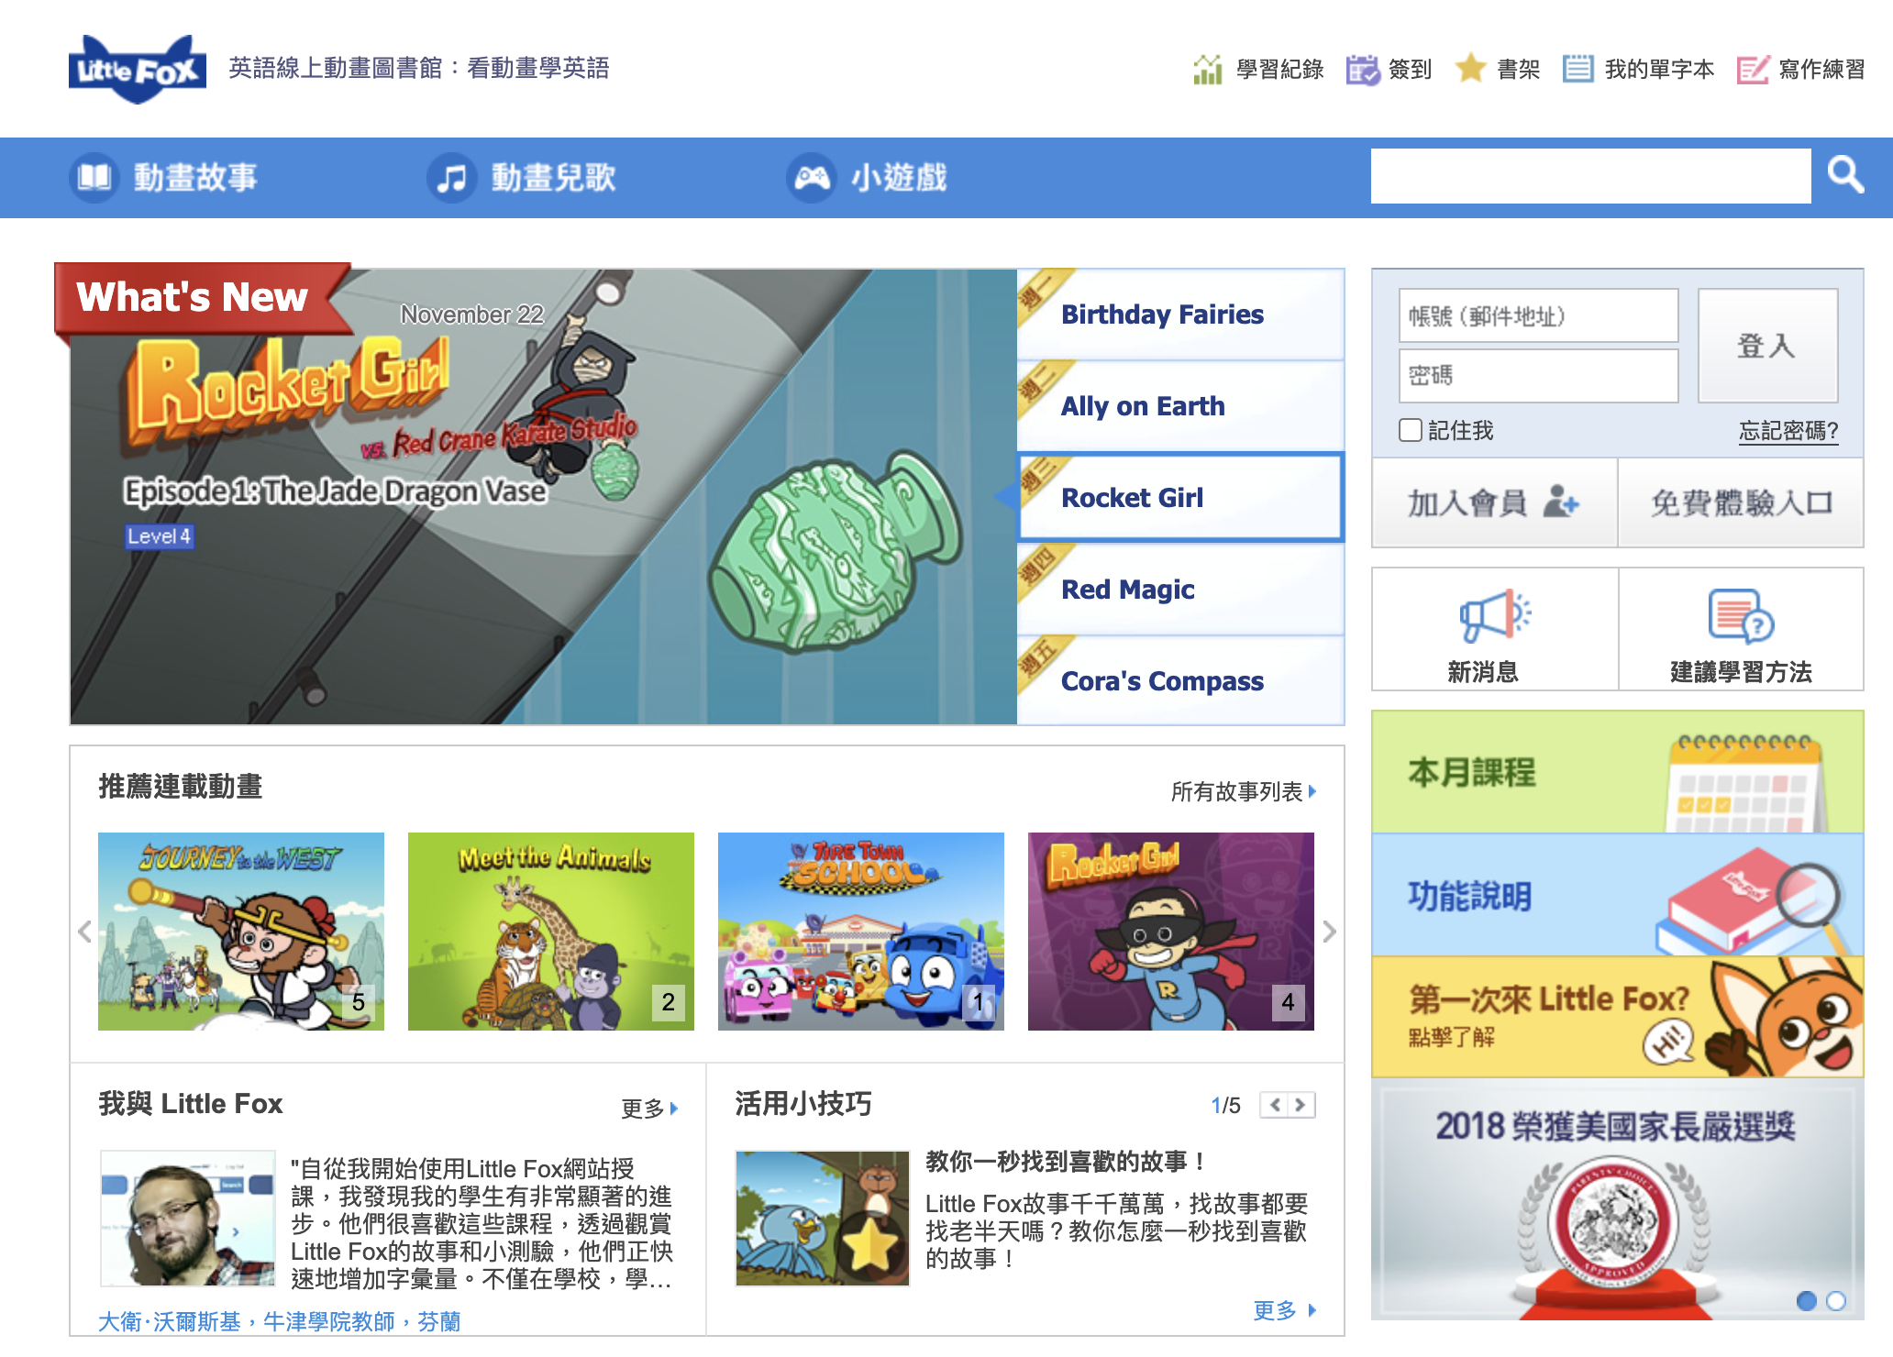1893x1357 pixels.
Task: Open the 動畫故事 menu
Action: coord(165,177)
